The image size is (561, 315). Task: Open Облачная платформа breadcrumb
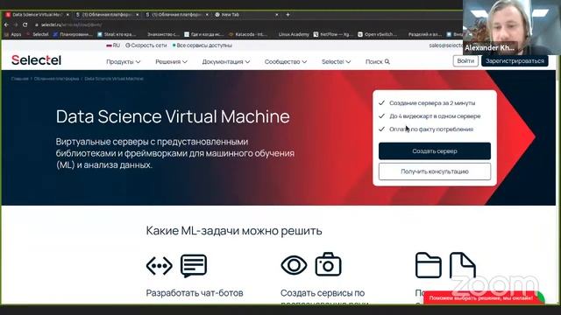pos(56,79)
